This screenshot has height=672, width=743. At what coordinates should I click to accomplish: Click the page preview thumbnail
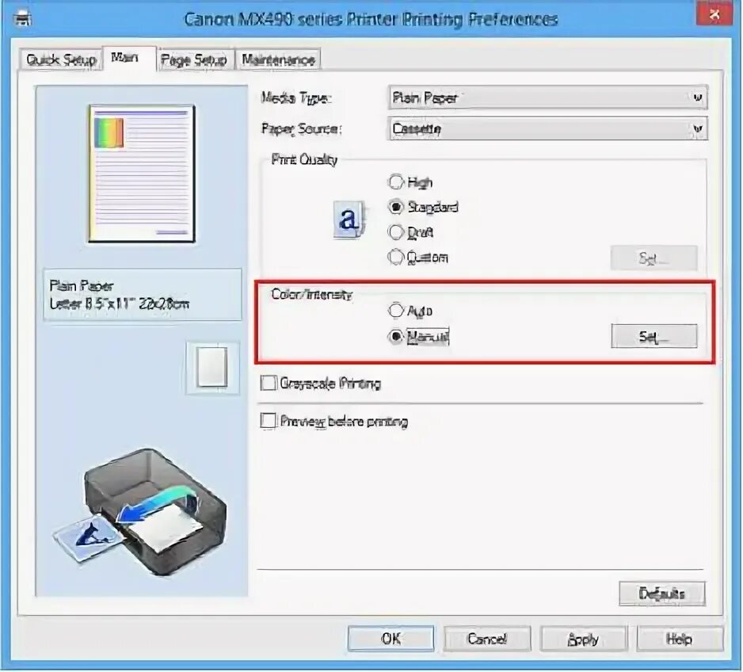(x=142, y=174)
